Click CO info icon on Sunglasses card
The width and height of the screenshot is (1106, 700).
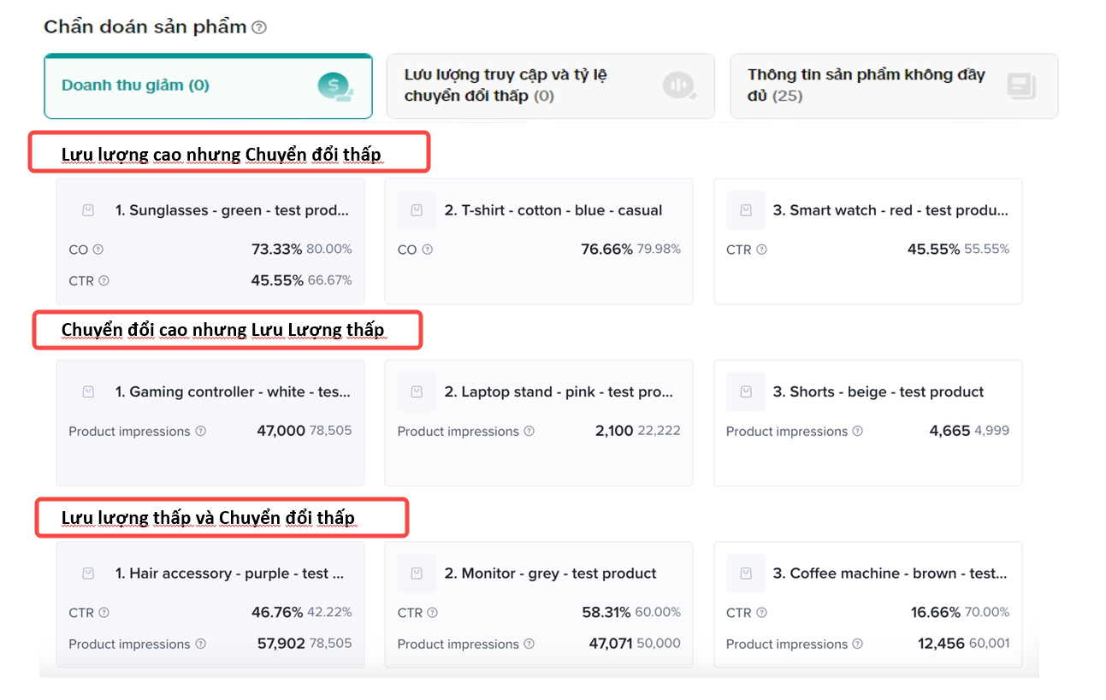98,250
